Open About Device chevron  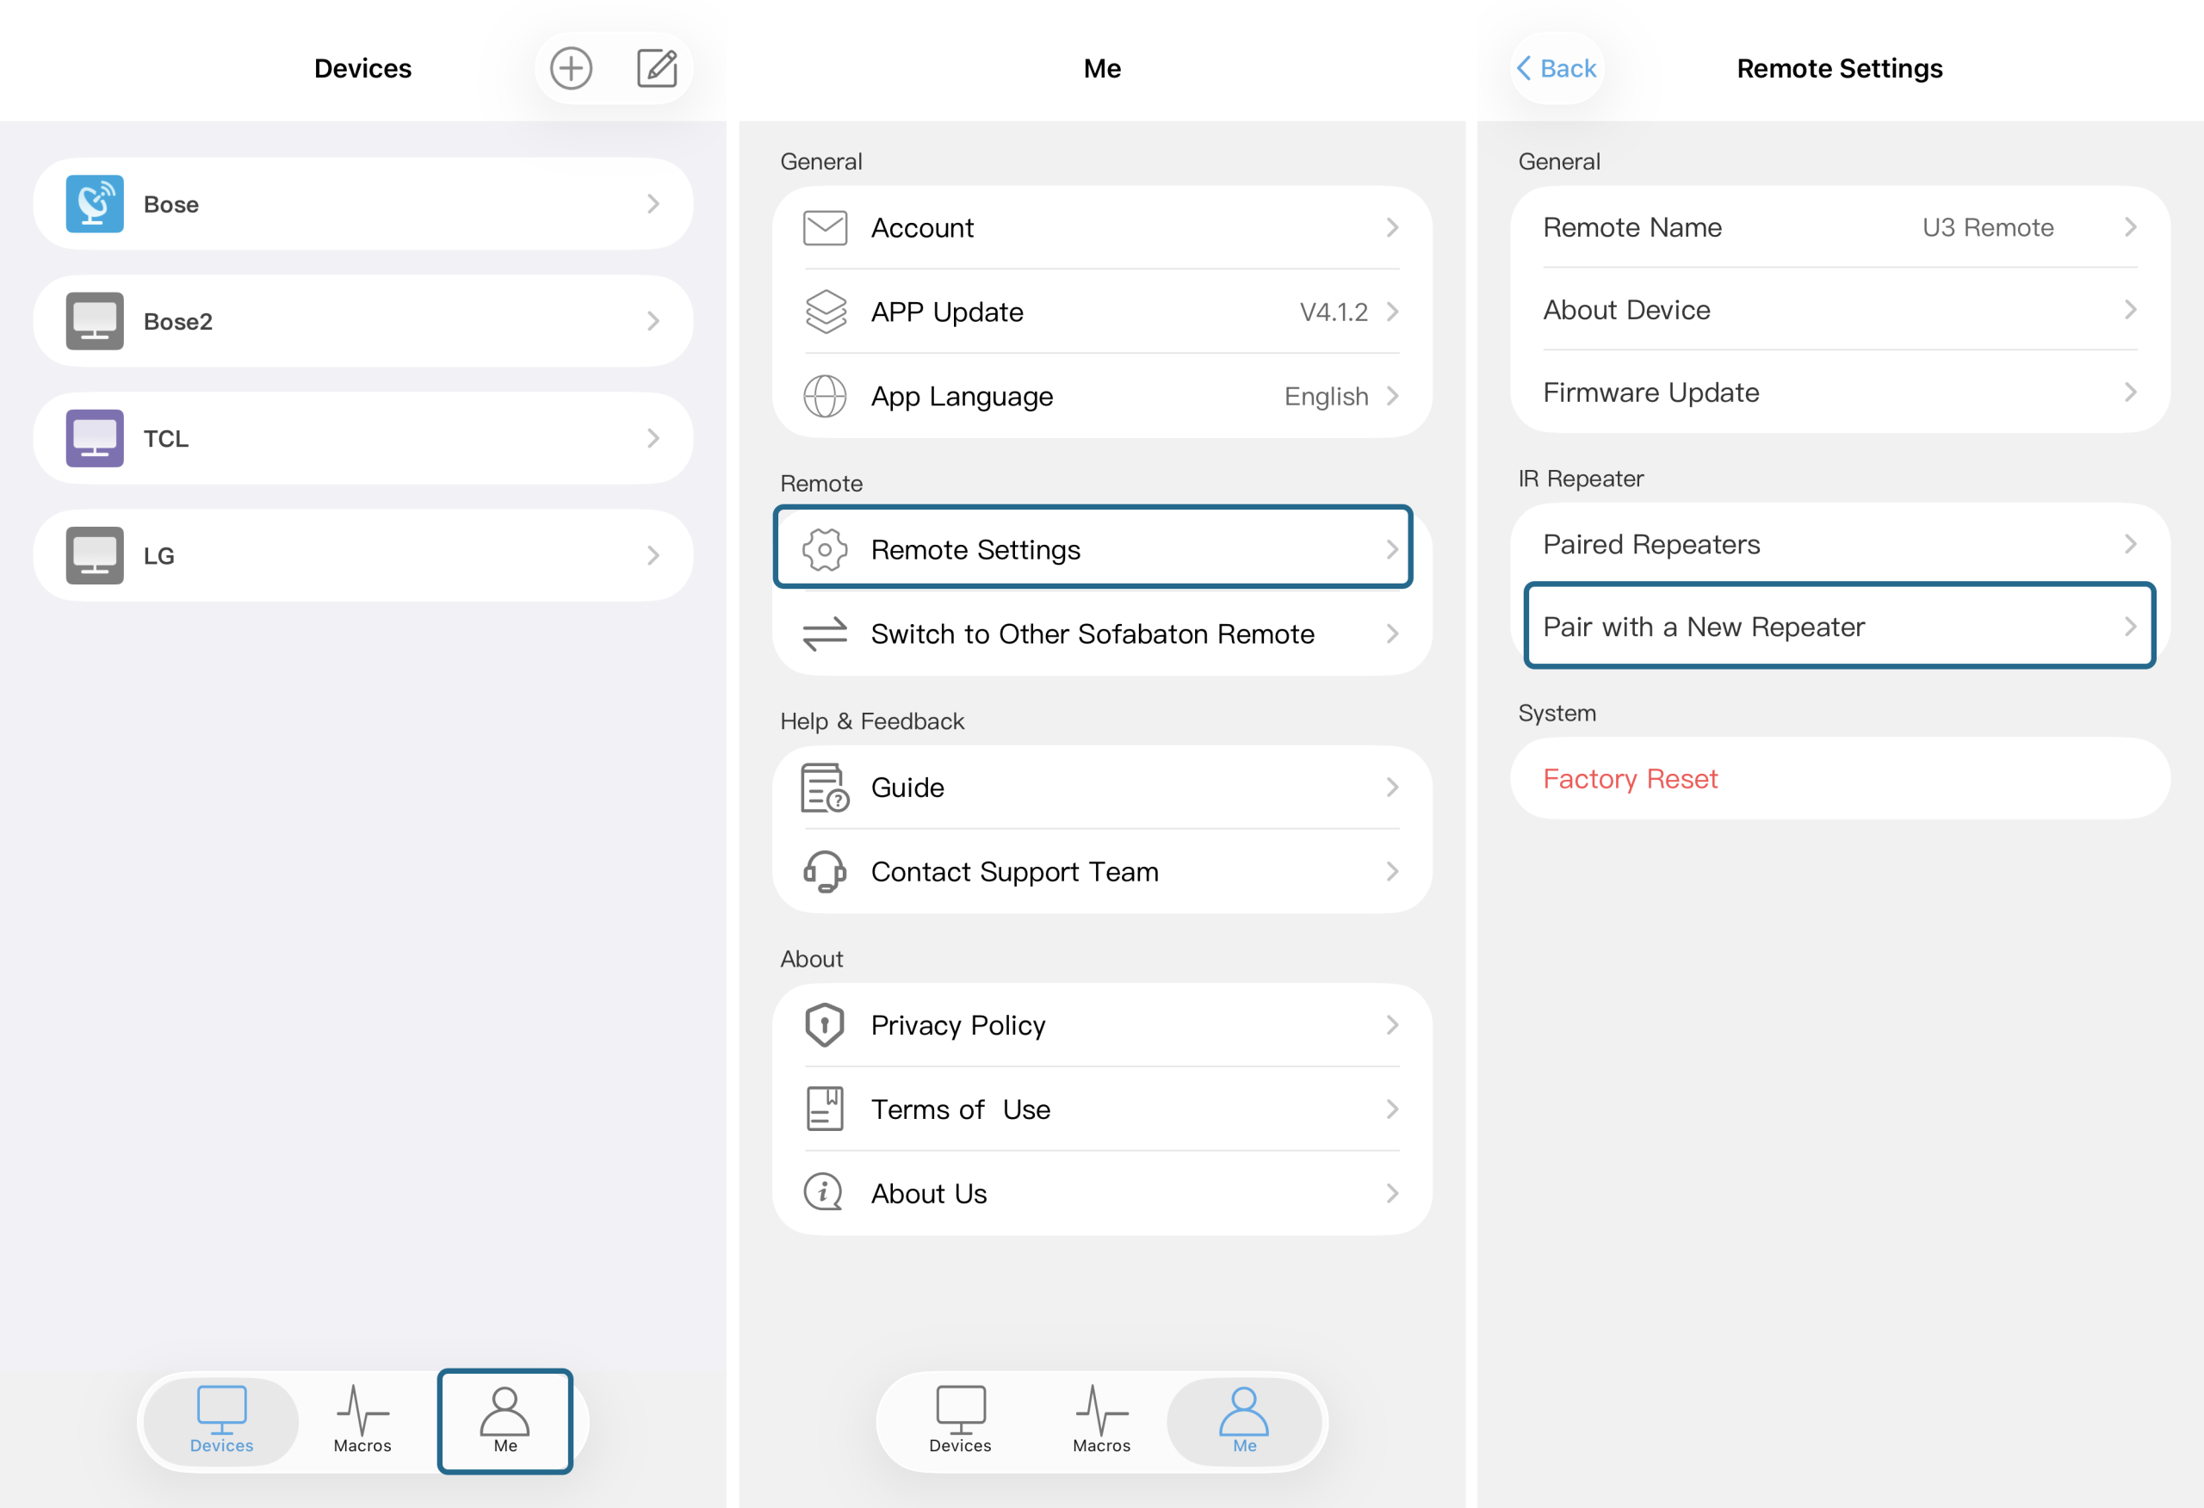pos(2130,310)
